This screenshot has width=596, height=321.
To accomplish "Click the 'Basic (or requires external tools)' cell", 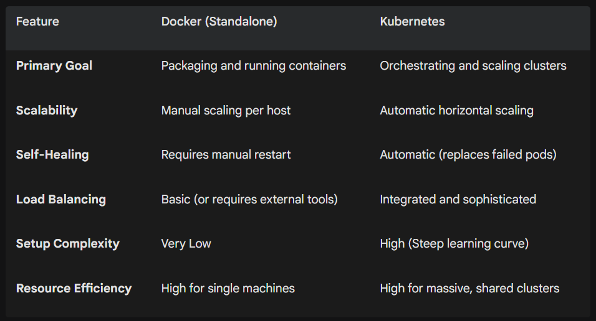I will coord(249,200).
